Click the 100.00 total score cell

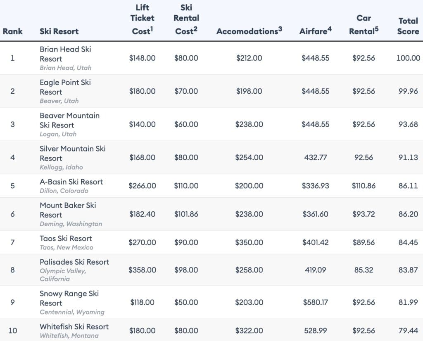408,58
